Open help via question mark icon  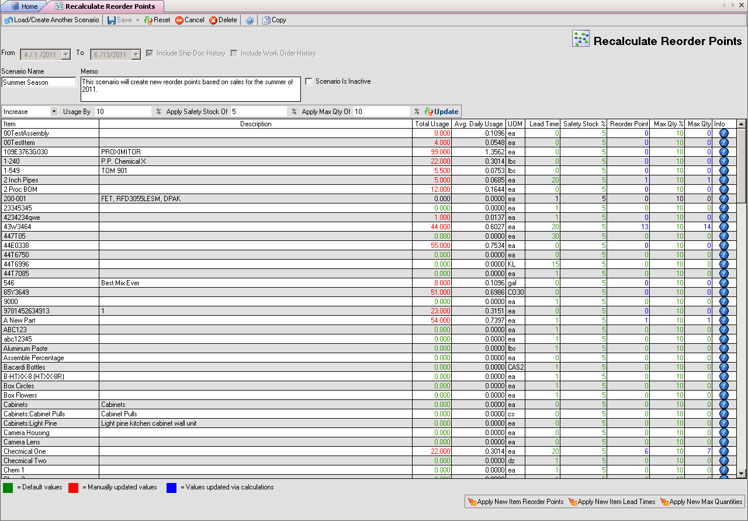tap(250, 20)
